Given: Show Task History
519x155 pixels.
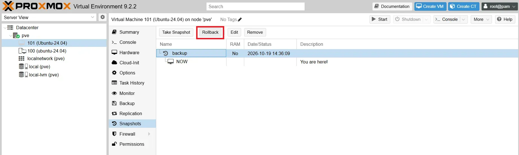Looking at the screenshot, I should (x=132, y=83).
